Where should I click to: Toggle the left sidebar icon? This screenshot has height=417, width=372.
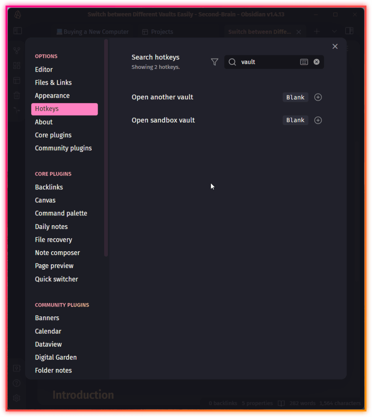pos(18,31)
